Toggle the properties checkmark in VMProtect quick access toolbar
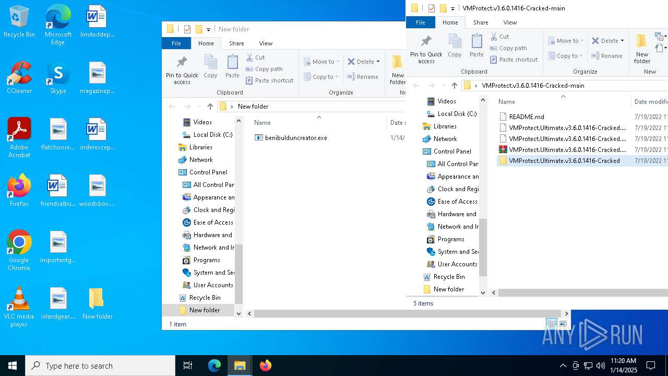 [x=431, y=8]
